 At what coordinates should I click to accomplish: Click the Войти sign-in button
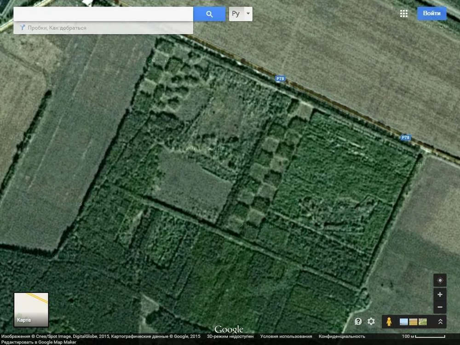tap(432, 13)
